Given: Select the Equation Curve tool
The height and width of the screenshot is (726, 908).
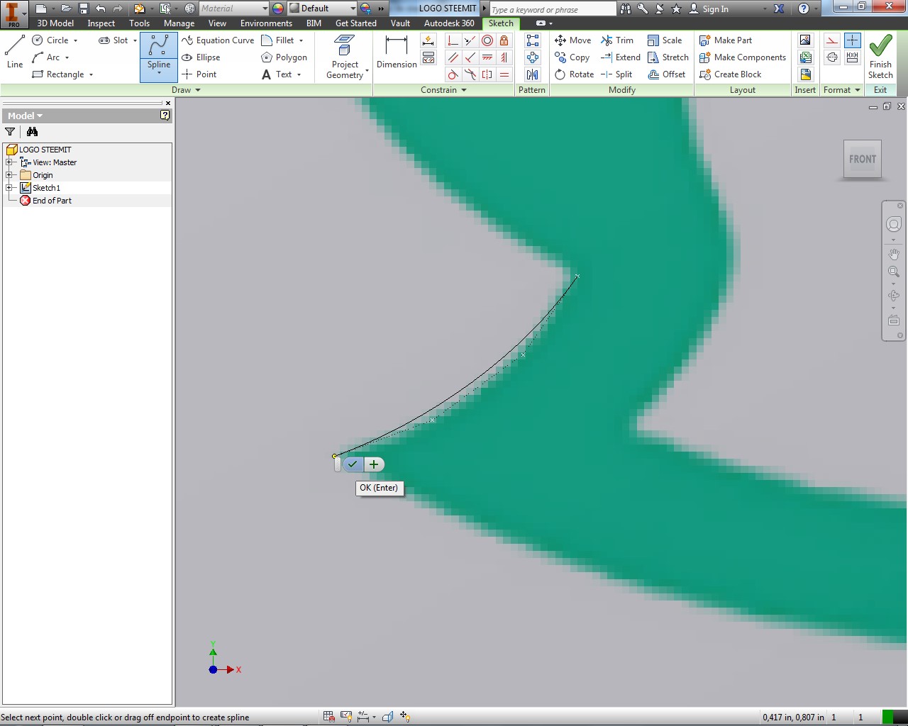Looking at the screenshot, I should click(218, 40).
